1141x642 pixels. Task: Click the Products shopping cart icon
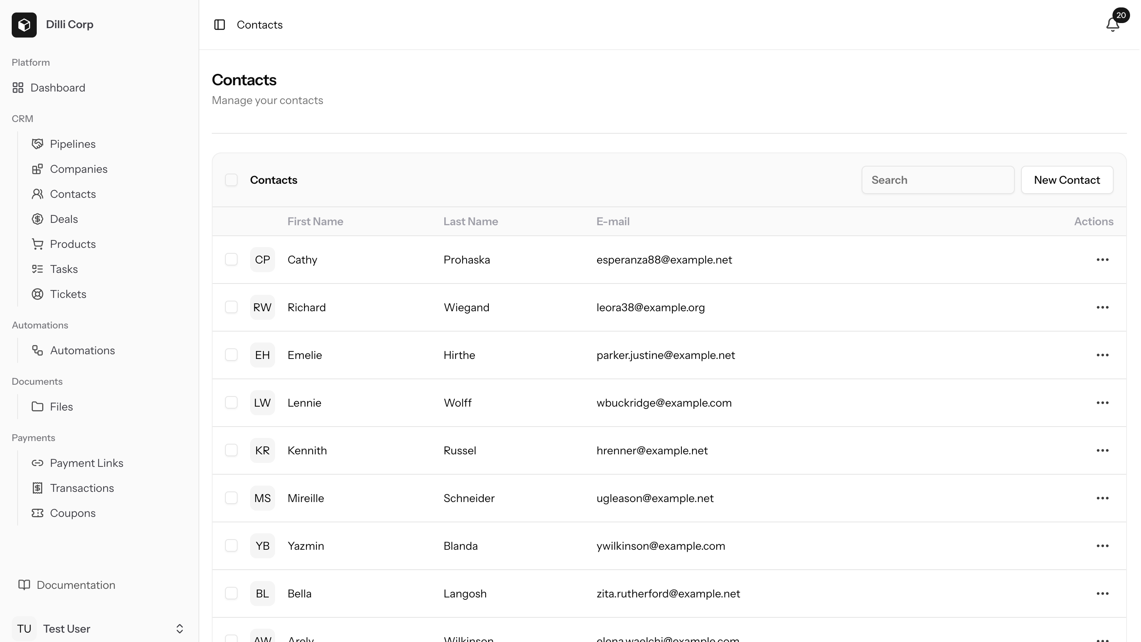[38, 244]
